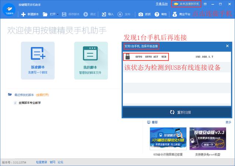Click the 保存脚本 floppy disk icon
The width and height of the screenshot is (235, 166).
coord(64,14)
